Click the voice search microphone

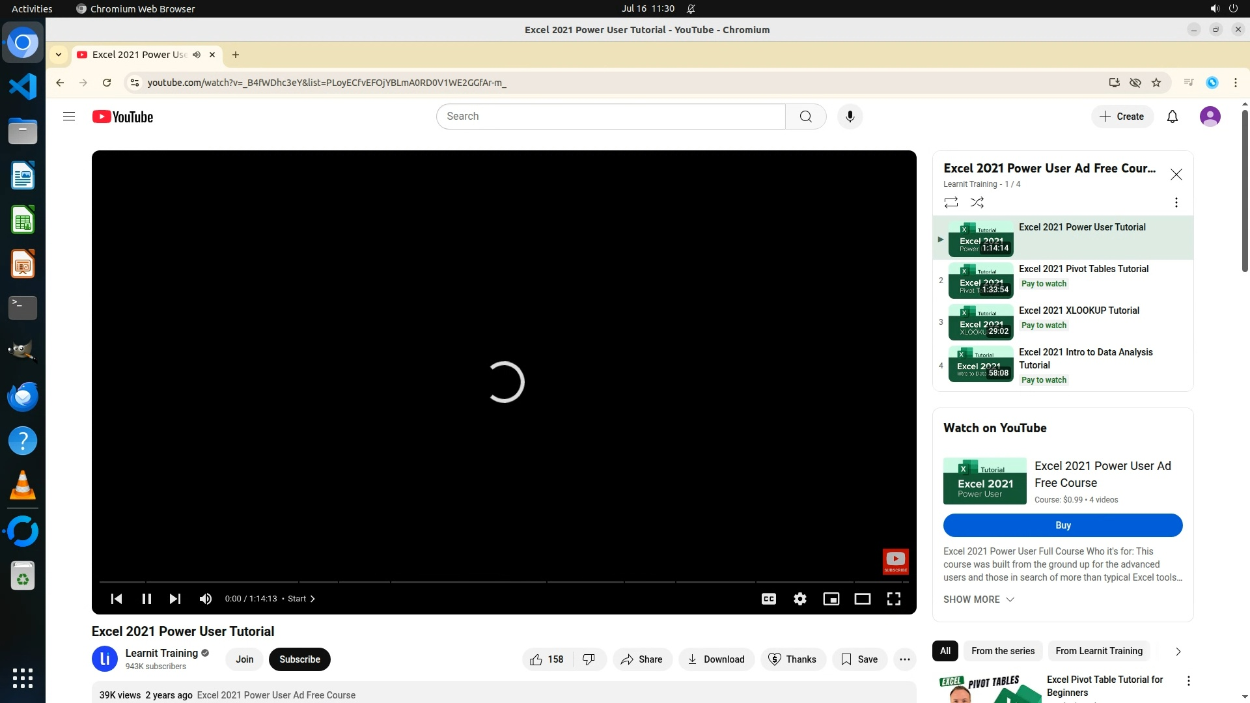(850, 117)
